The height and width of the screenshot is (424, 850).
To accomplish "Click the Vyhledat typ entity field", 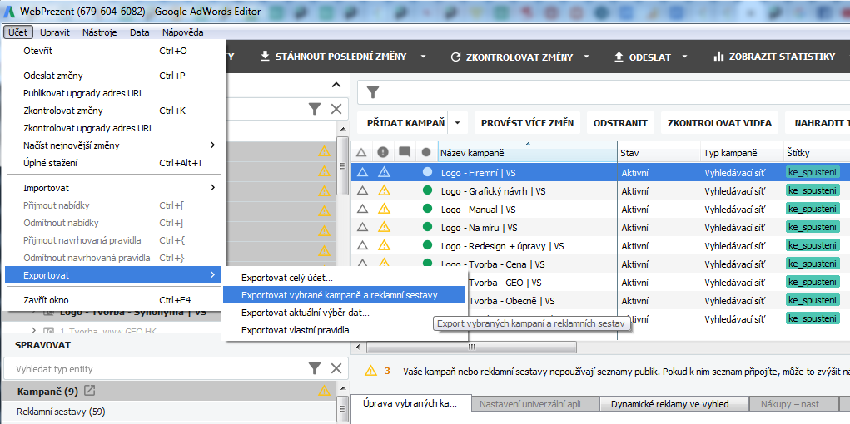I will coord(155,369).
